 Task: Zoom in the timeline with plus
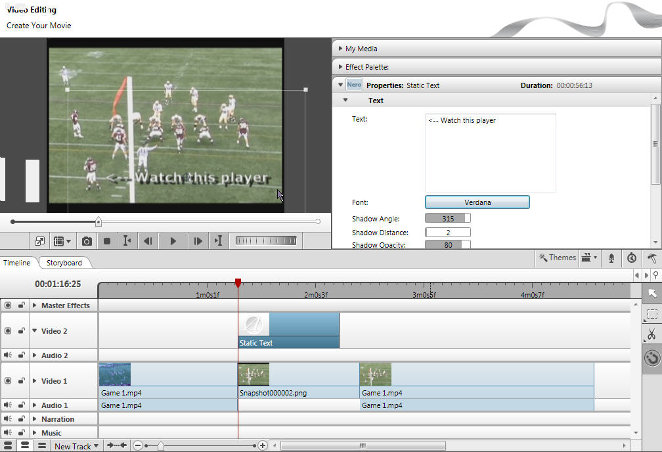[x=263, y=445]
